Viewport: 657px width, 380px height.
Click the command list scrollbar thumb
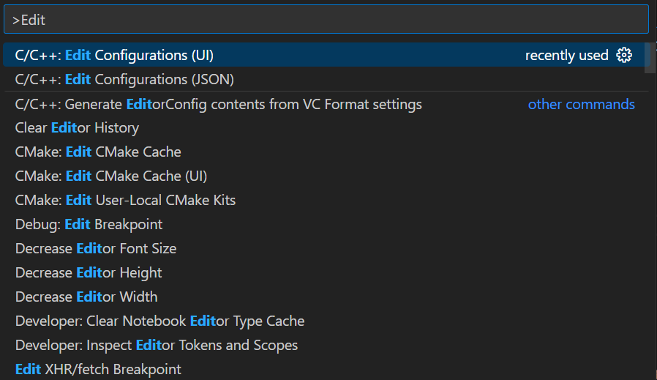[x=650, y=58]
